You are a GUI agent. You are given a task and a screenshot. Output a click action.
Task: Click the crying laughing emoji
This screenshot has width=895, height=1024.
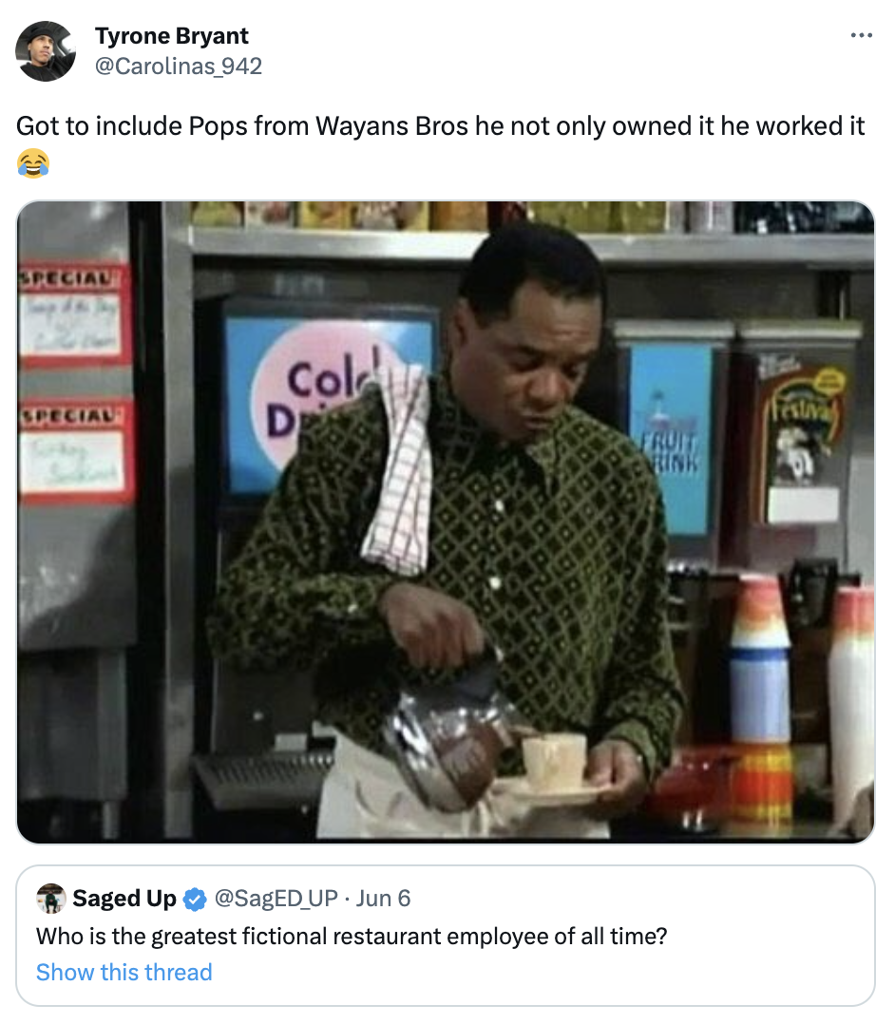point(32,162)
